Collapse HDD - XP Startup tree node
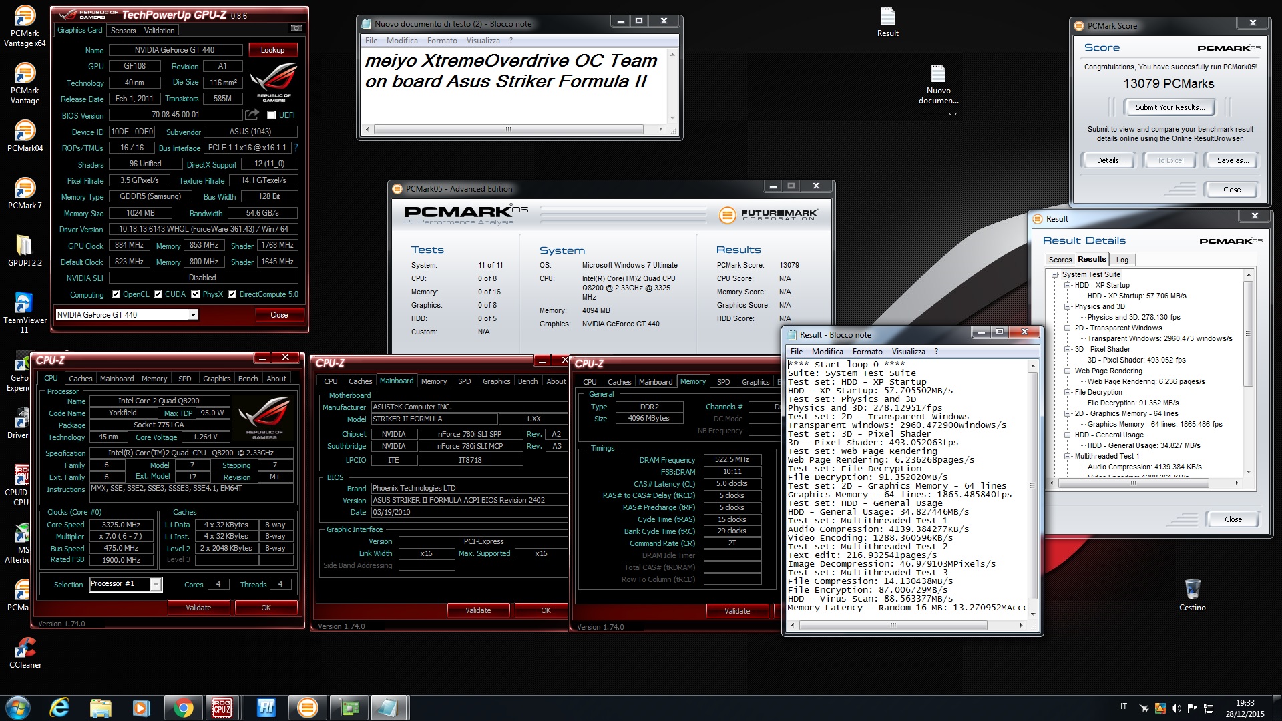This screenshot has width=1282, height=721. click(x=1068, y=285)
